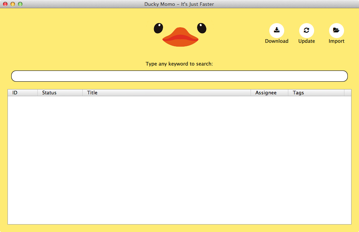The width and height of the screenshot is (359, 232).
Task: Sort by the ID column header
Action: 23,93
